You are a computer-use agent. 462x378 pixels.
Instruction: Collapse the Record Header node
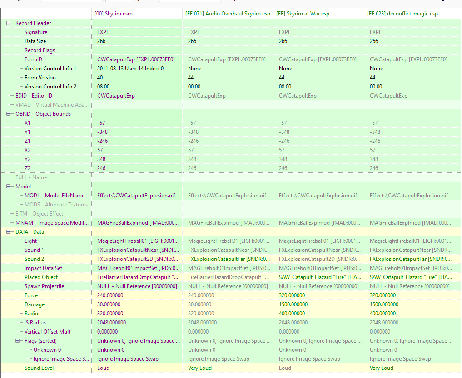pyautogui.click(x=9, y=23)
